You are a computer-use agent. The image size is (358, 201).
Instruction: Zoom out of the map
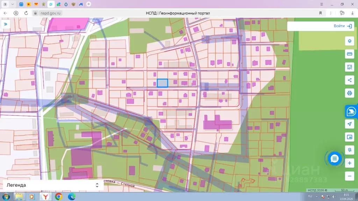350,176
